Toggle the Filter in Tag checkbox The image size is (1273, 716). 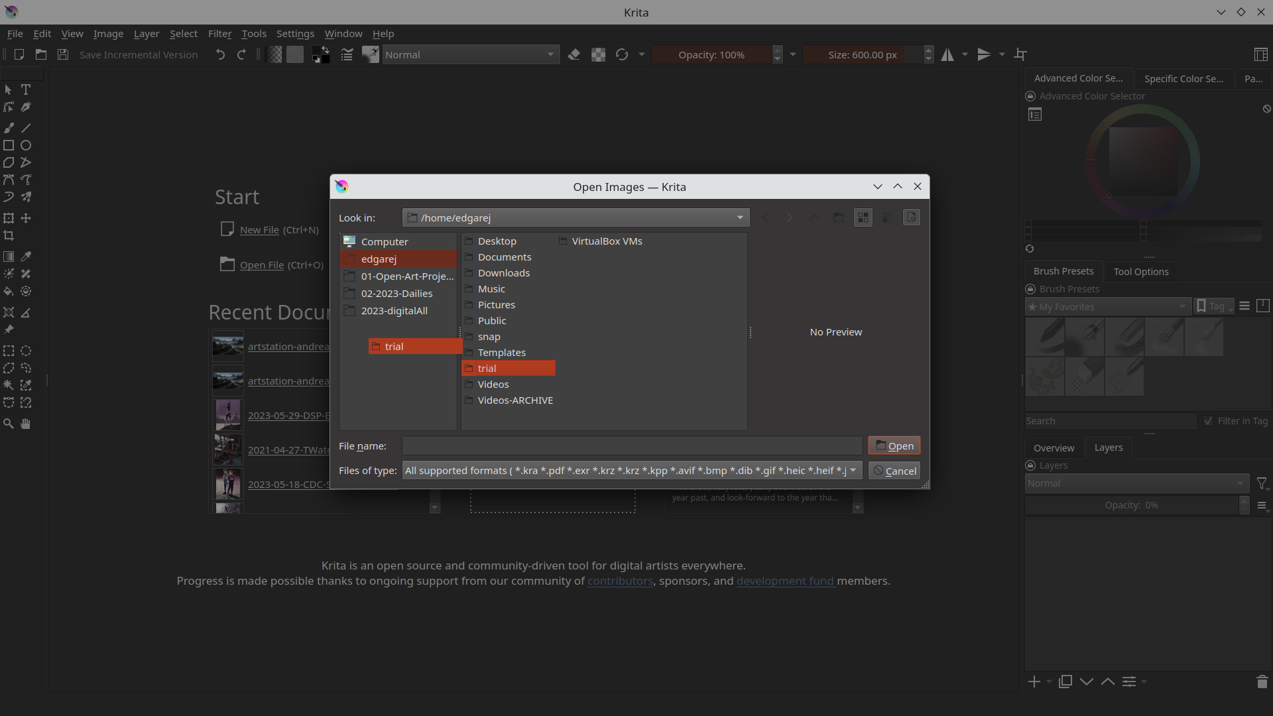1209,421
